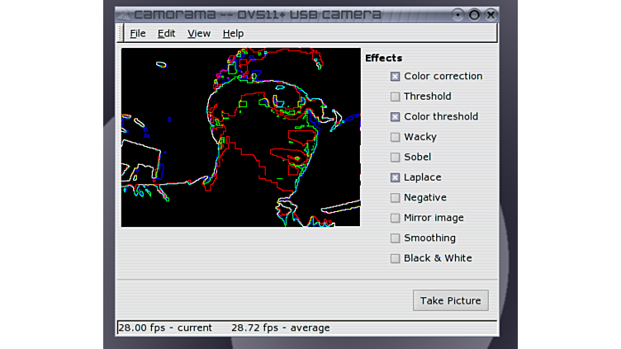Open the Help menu

click(x=233, y=33)
